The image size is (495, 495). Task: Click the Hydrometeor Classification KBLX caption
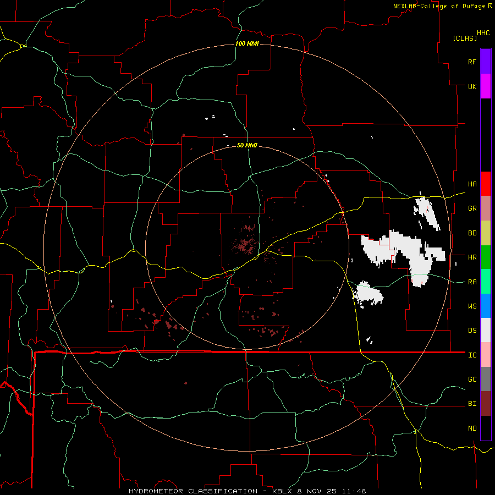(x=248, y=491)
